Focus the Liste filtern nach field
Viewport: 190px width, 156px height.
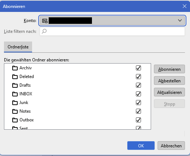pyautogui.click(x=112, y=31)
